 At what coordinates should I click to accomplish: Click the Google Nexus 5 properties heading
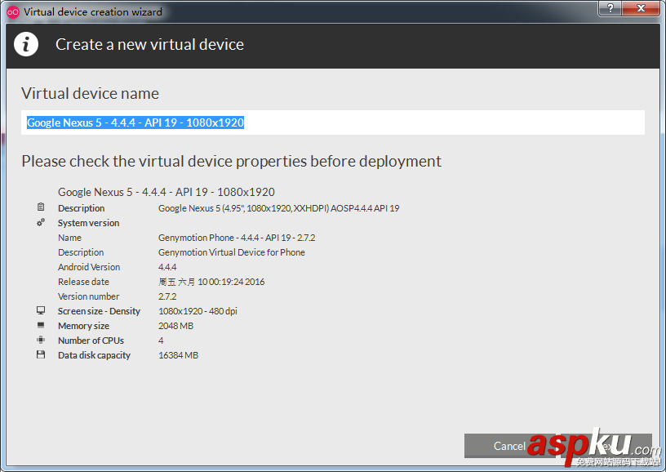click(x=166, y=192)
